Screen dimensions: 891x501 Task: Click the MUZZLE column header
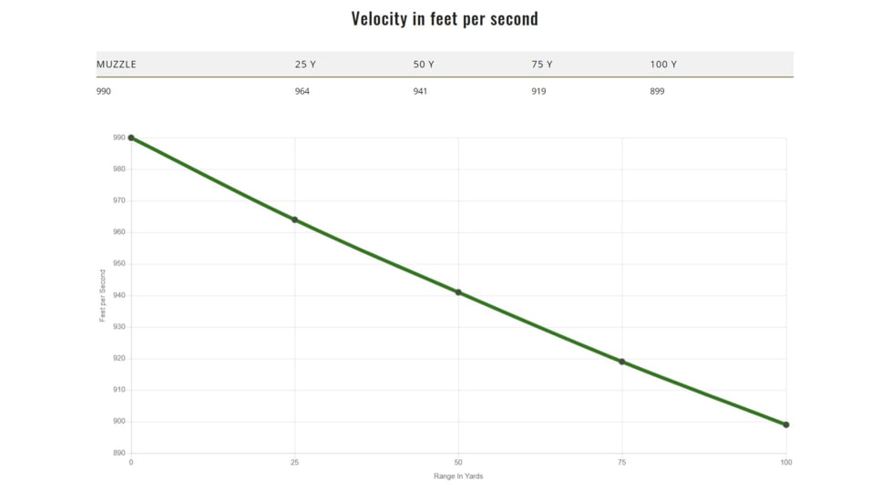[x=117, y=65]
